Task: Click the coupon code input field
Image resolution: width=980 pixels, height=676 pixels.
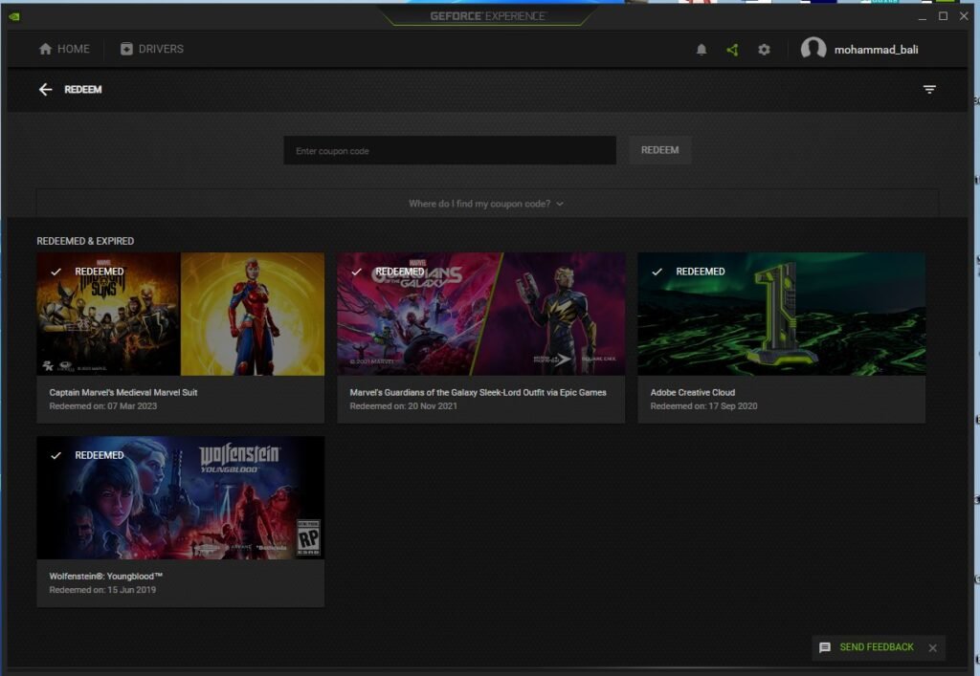Action: (450, 150)
